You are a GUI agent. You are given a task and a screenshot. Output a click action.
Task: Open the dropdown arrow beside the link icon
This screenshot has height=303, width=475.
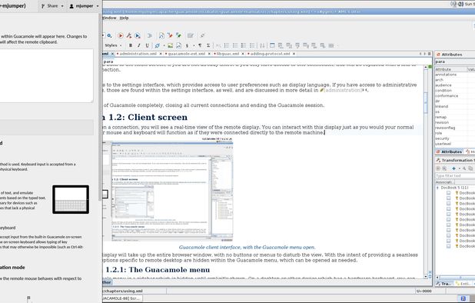[x=164, y=45]
